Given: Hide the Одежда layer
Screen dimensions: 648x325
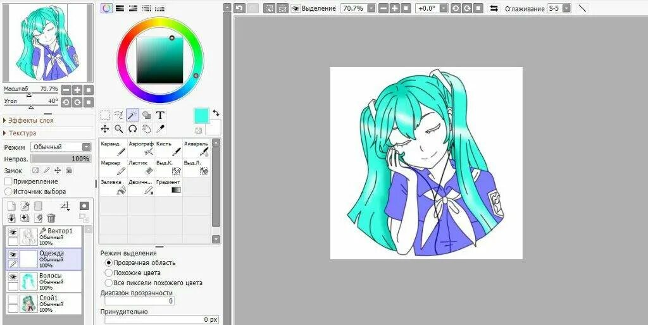Looking at the screenshot, I should pyautogui.click(x=13, y=254).
